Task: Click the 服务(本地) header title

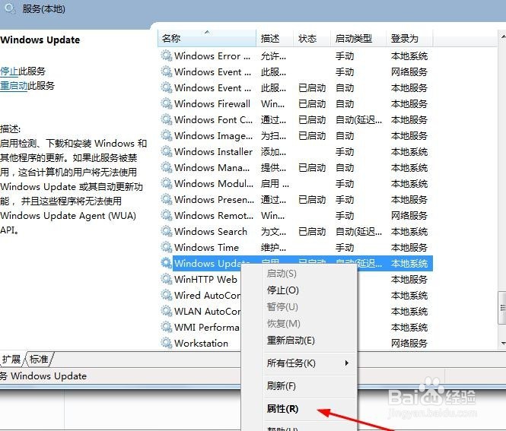Action: point(44,8)
